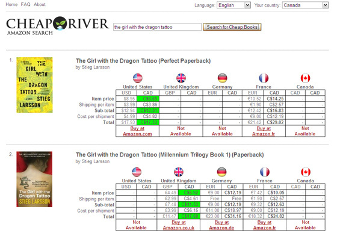Click the Germany flag in result 2
The height and width of the screenshot is (233, 349).
pyautogui.click(x=221, y=172)
